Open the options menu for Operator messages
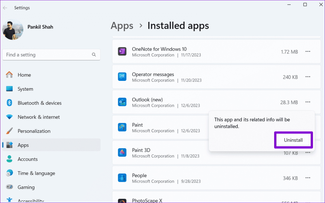 point(308,76)
